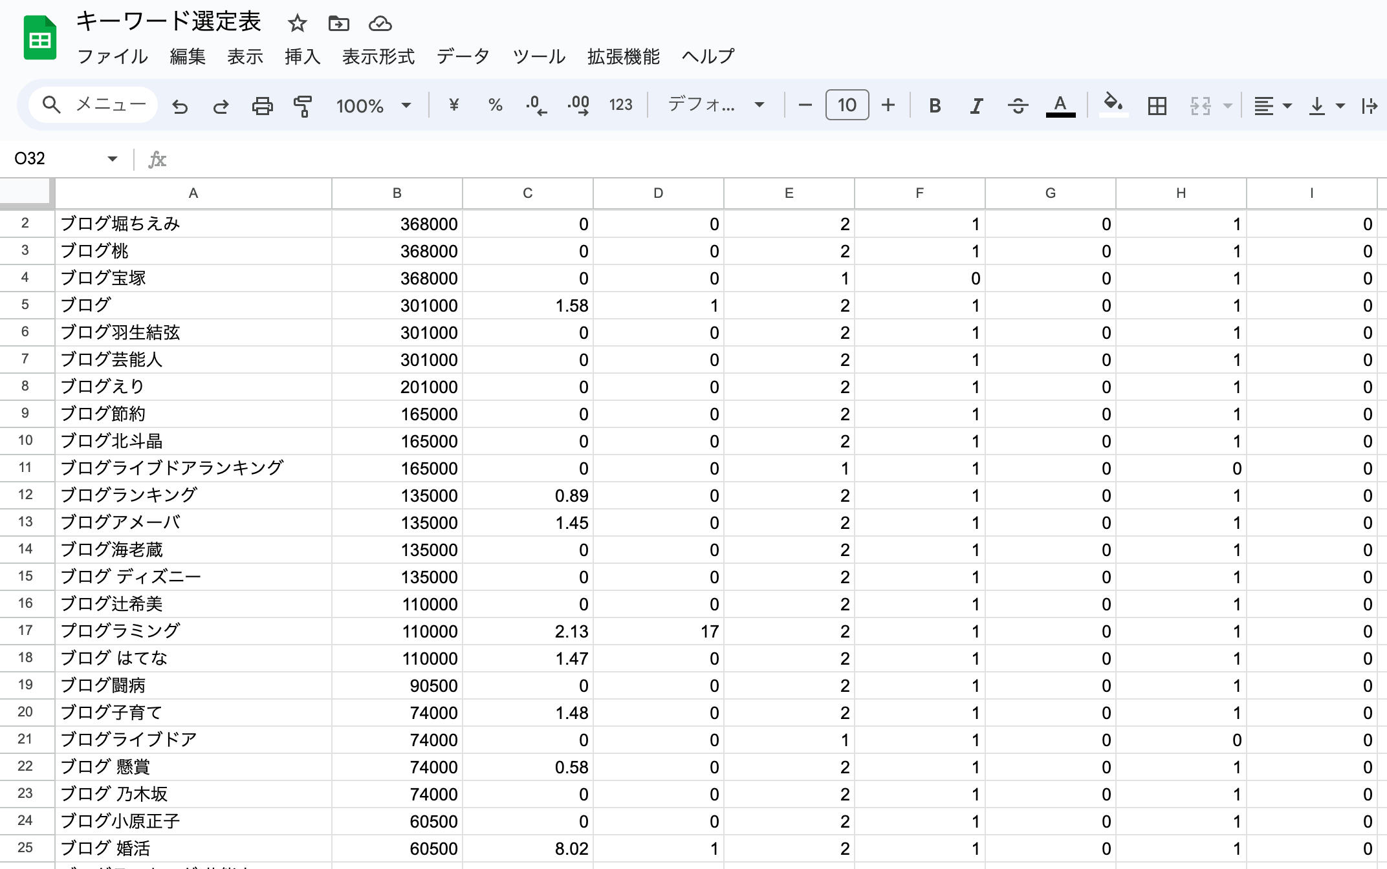Toggle strikethrough formatting
The height and width of the screenshot is (869, 1387).
coord(1018,105)
